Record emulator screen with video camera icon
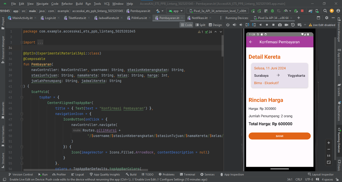The image size is (342, 182). point(286,25)
